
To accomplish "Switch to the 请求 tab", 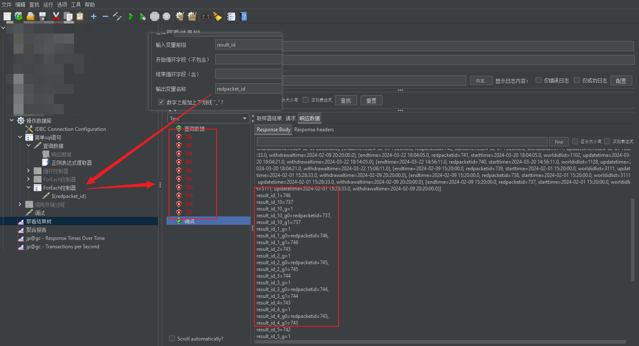I will pyautogui.click(x=290, y=118).
